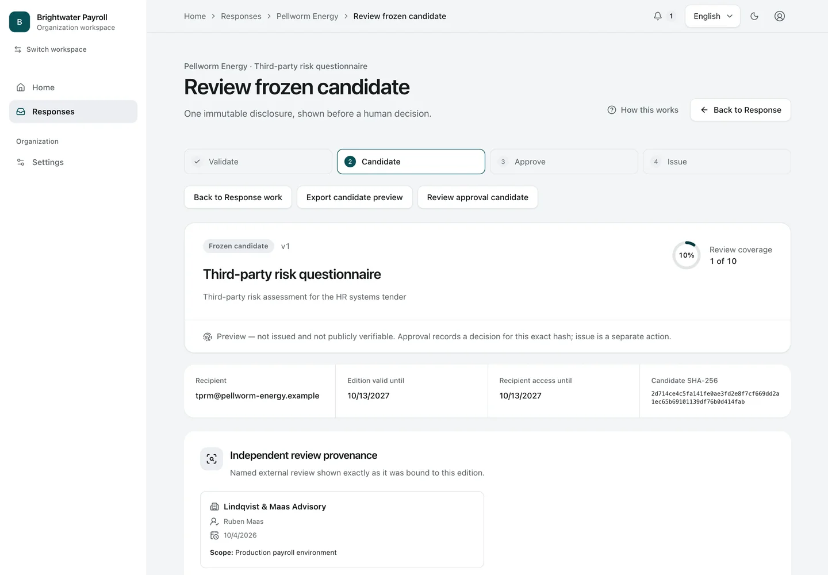Click Export candidate preview button
This screenshot has width=828, height=575.
355,197
